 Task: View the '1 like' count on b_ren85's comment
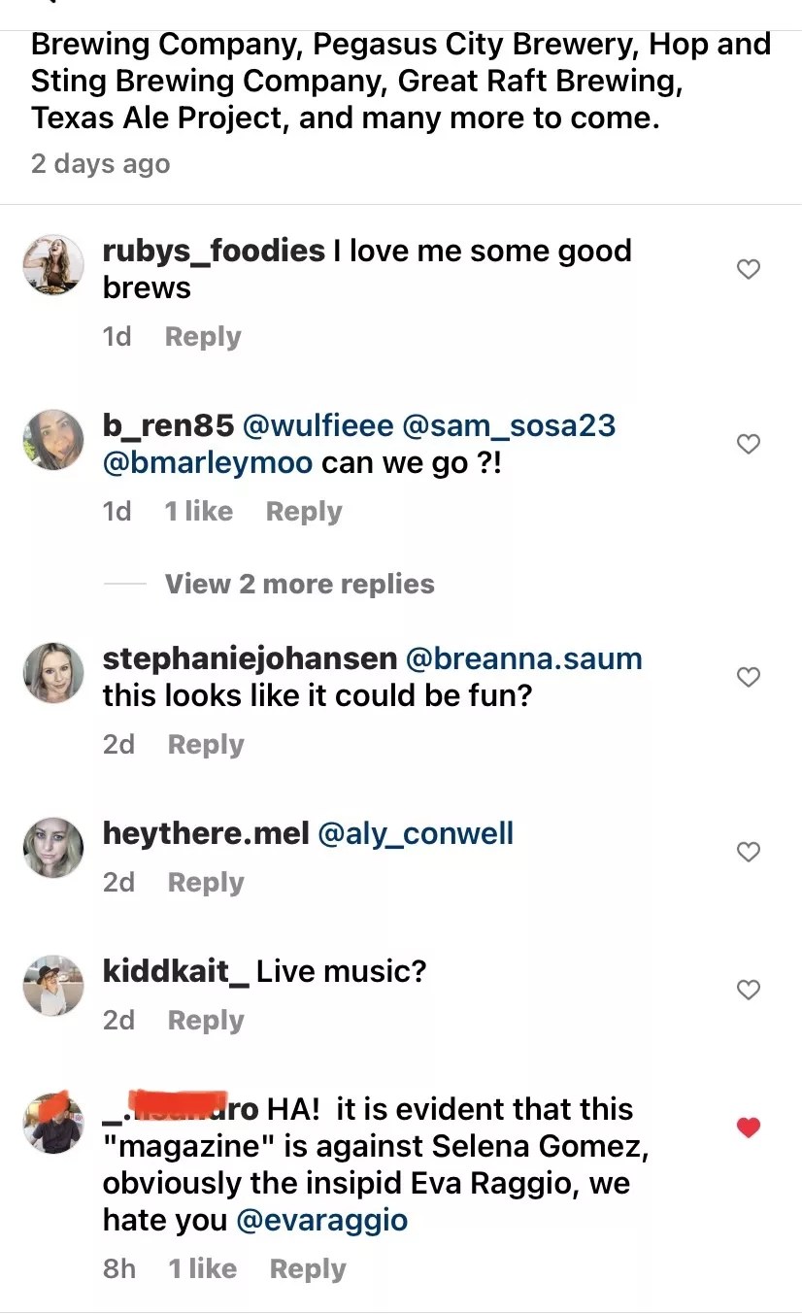coord(199,512)
